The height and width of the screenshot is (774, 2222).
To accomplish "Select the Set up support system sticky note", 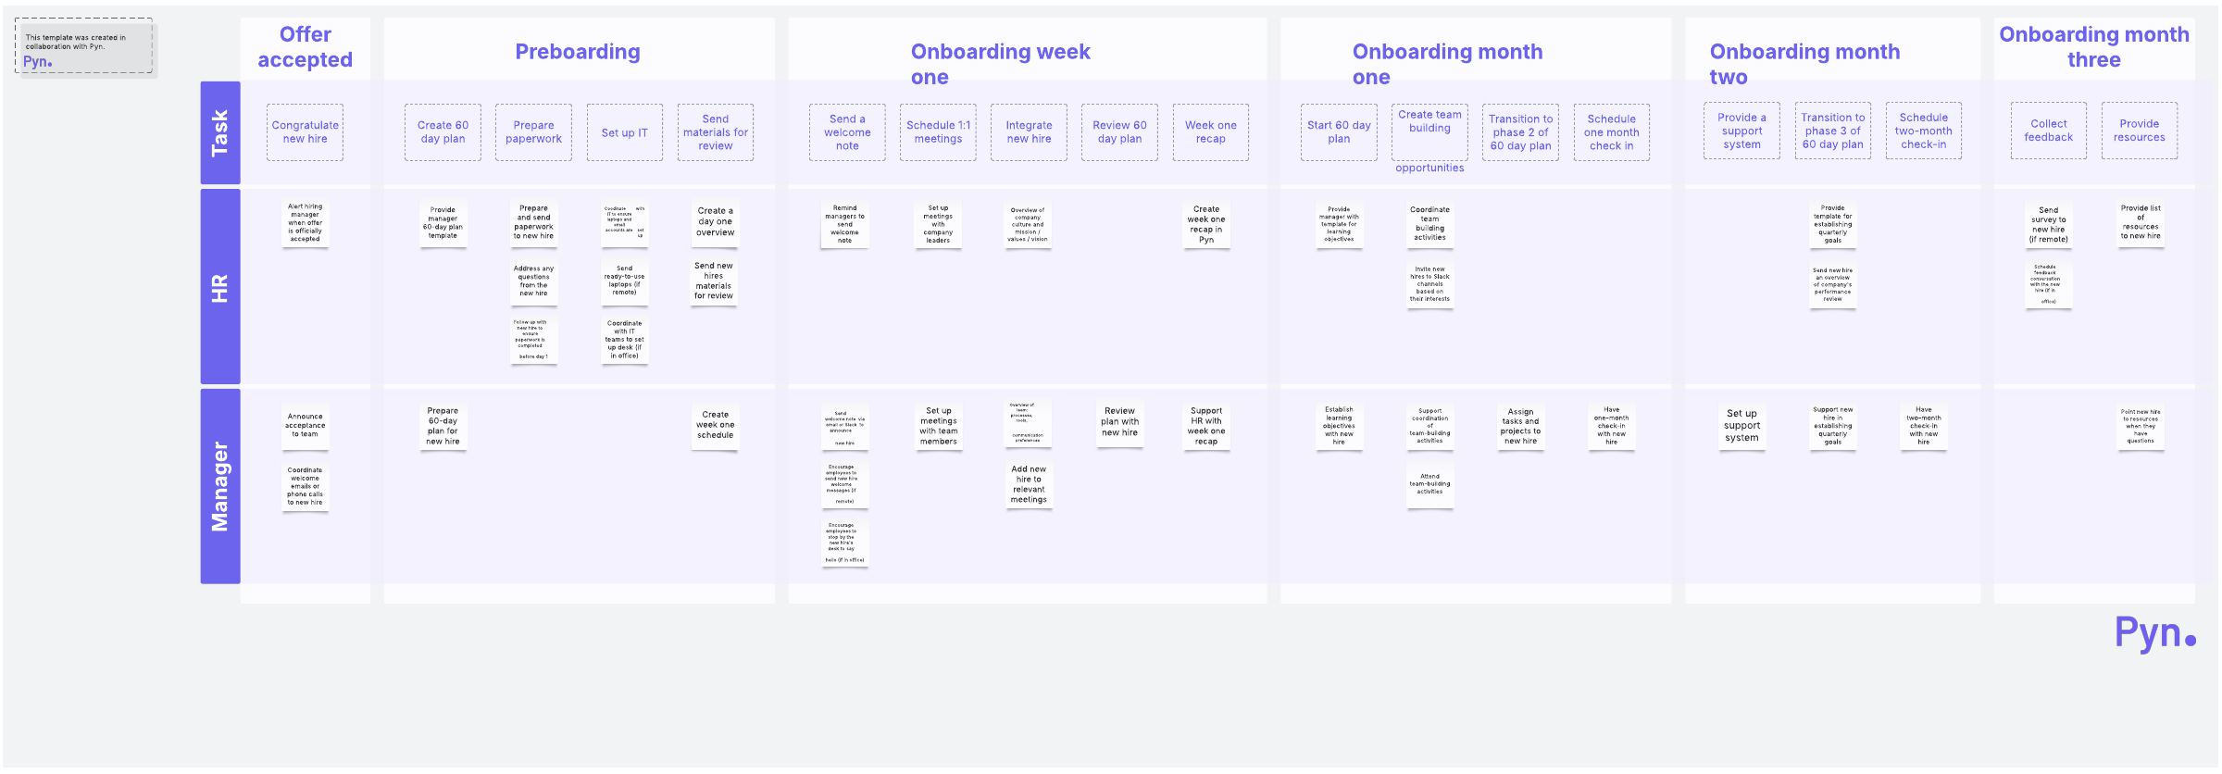I will click(x=1741, y=427).
